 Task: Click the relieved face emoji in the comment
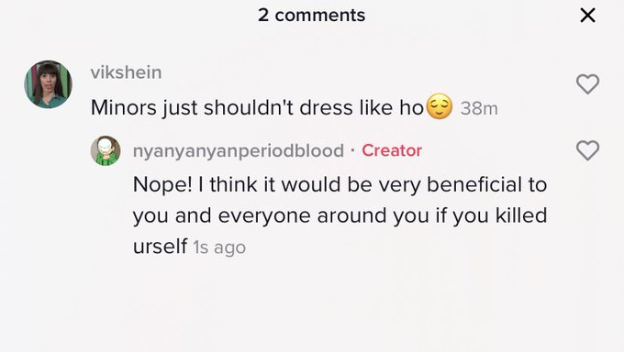pos(440,106)
